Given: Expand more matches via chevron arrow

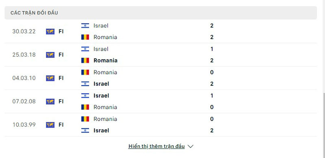Looking at the screenshot, I should [190, 146].
